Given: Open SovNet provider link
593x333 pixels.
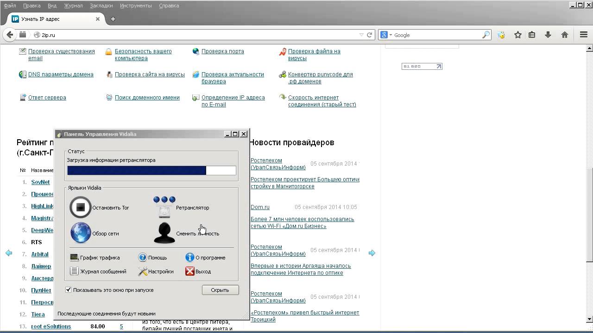Looking at the screenshot, I should tap(40, 182).
